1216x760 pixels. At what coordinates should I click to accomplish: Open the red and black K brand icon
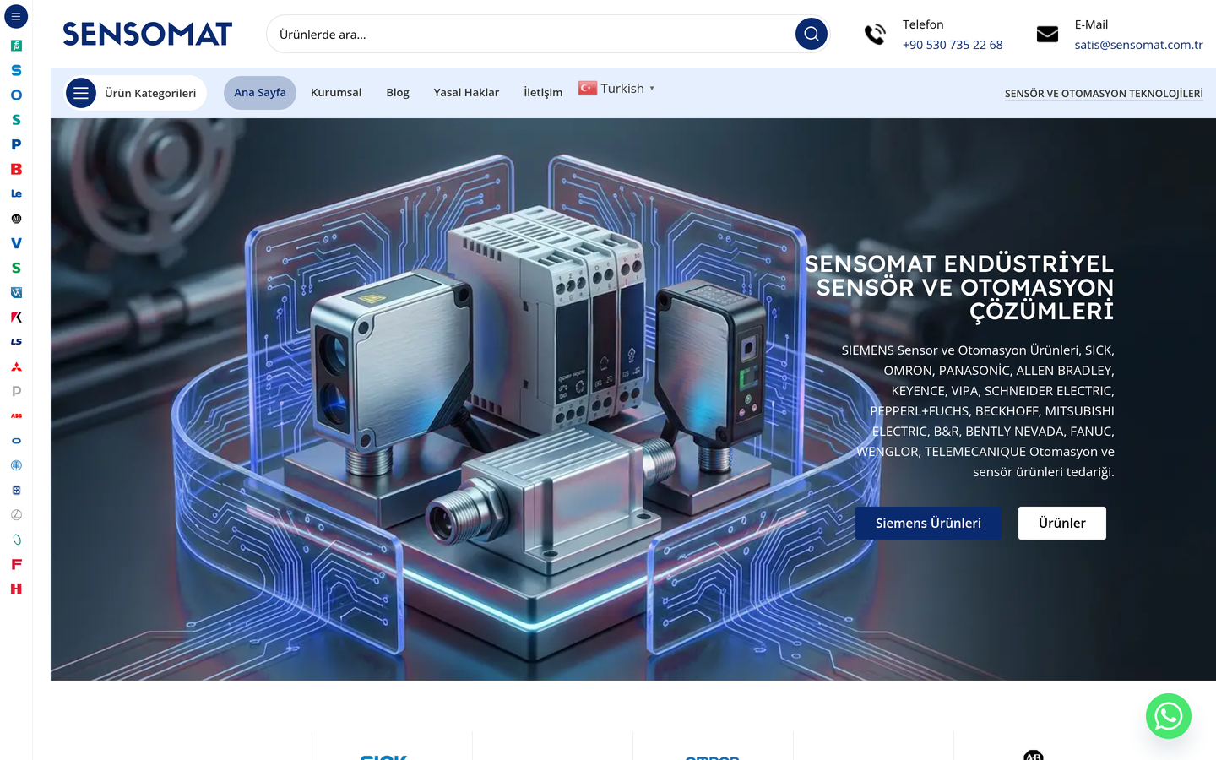16,318
